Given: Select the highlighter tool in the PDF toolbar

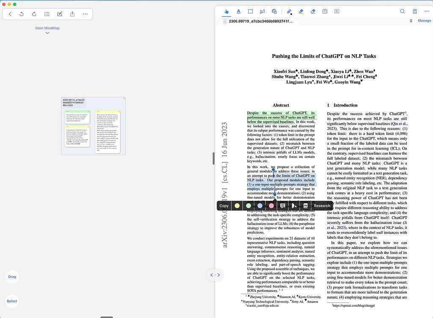Looking at the screenshot, I should point(301,11).
